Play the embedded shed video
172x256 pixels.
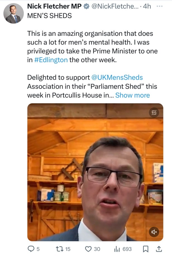point(95,172)
